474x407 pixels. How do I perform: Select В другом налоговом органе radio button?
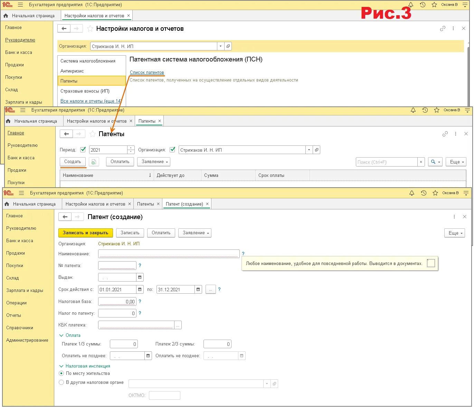(61, 382)
